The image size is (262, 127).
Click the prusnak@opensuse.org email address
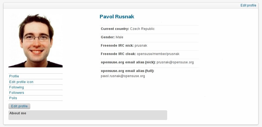175,62
